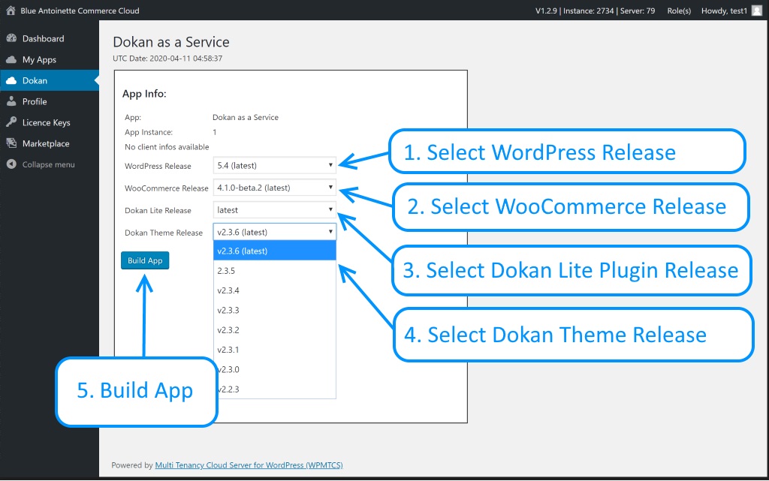Screen dimensions: 769x481
Task: Click the UTC Date timestamp text
Action: point(167,59)
